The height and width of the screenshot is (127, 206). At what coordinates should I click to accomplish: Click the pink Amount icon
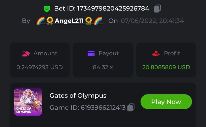pos(26,53)
